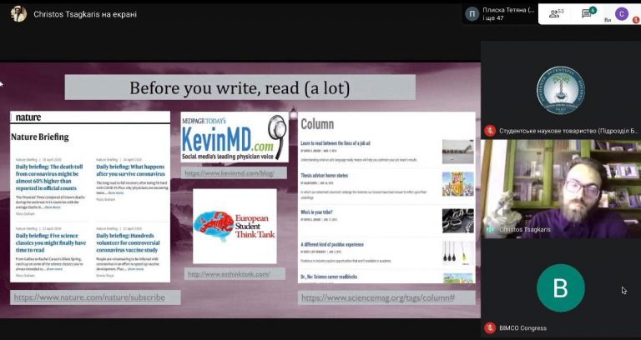Image resolution: width=641 pixels, height=340 pixels.
Task: Click the 'П' avatar for Плиска Тетяна
Action: (x=472, y=14)
